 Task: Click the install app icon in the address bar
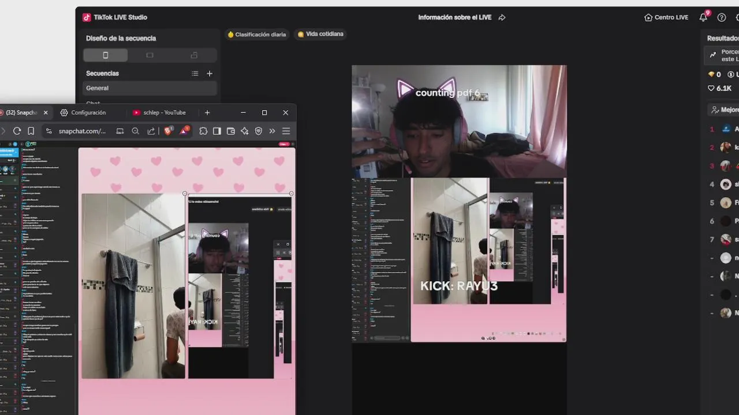[x=120, y=131]
